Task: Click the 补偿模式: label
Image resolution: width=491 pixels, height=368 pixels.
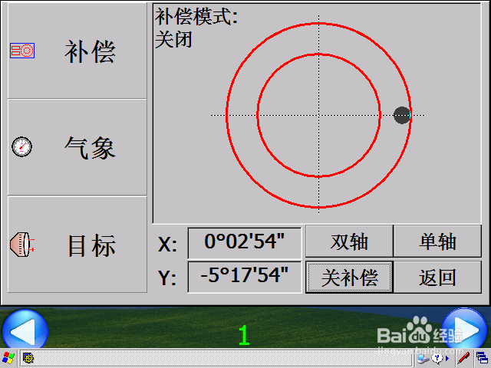Action: click(196, 17)
